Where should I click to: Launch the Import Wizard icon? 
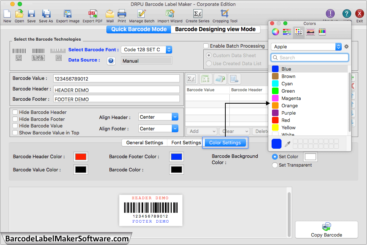[x=170, y=14]
